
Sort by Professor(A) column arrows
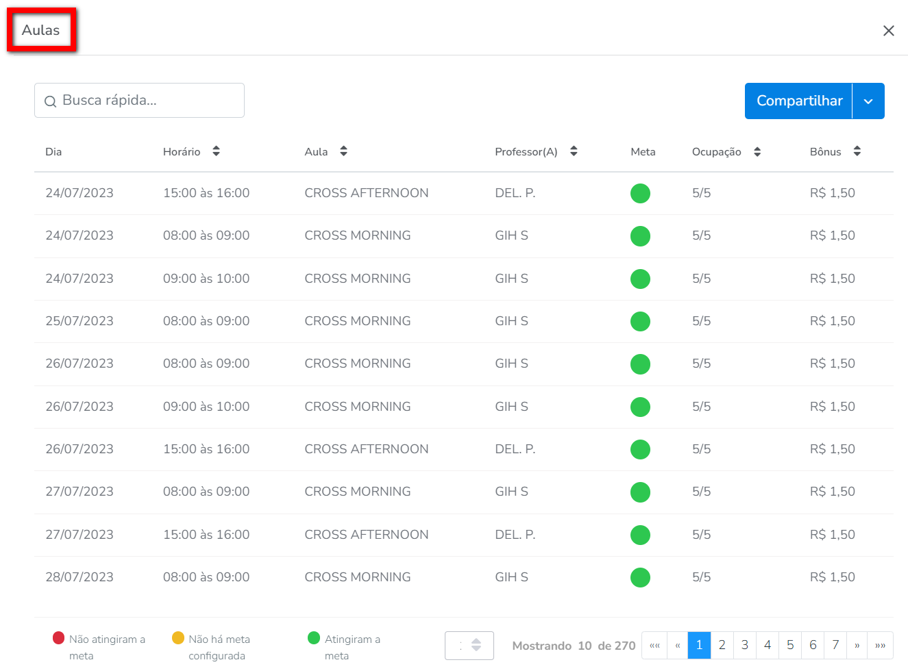point(574,151)
